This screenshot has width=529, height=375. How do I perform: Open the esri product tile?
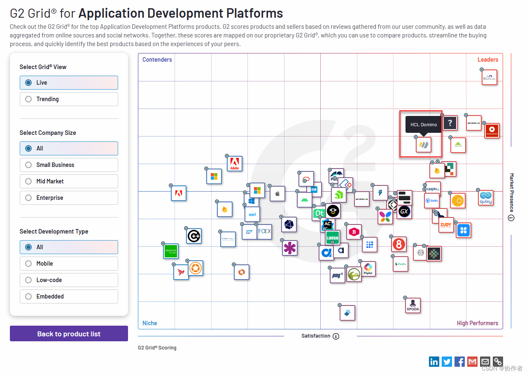point(252,214)
